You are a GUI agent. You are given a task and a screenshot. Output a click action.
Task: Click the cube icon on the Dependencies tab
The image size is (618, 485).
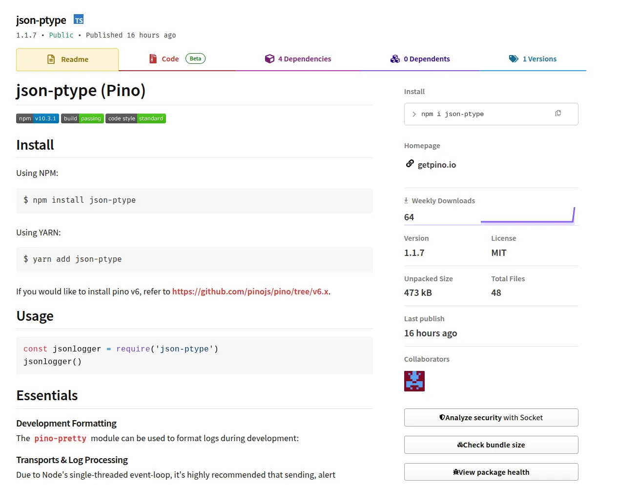tap(270, 58)
